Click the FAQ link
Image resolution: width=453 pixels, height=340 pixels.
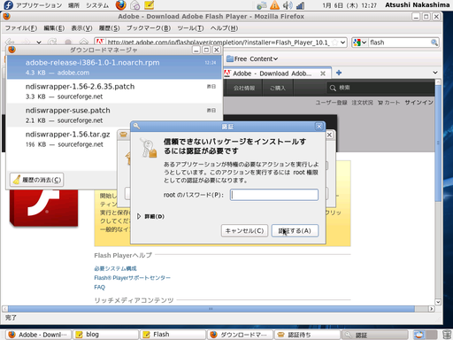99,287
